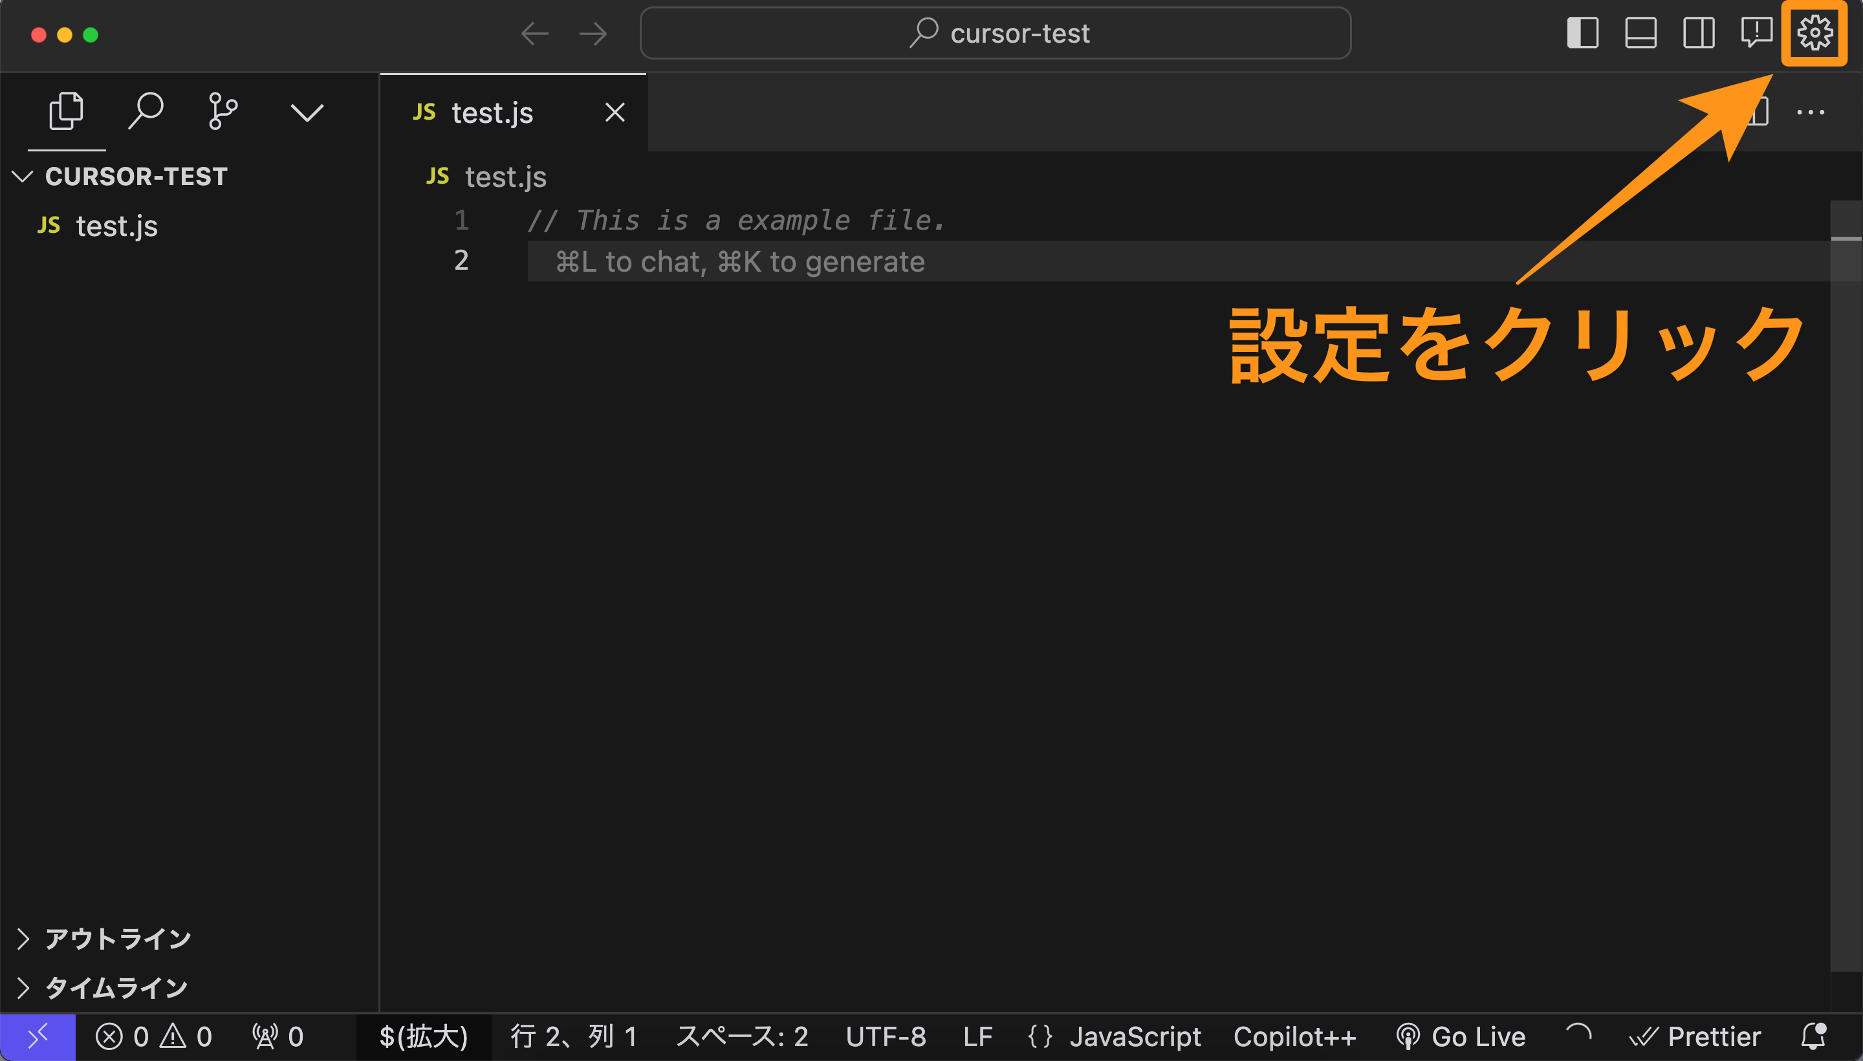
Task: Expand the アウトライン section
Action: tap(116, 939)
